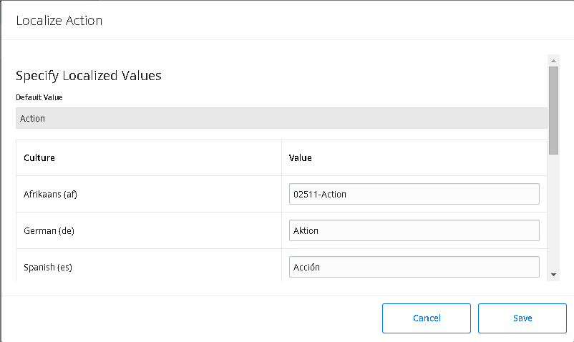The width and height of the screenshot is (574, 342).
Task: Save the localized values
Action: coord(522,318)
